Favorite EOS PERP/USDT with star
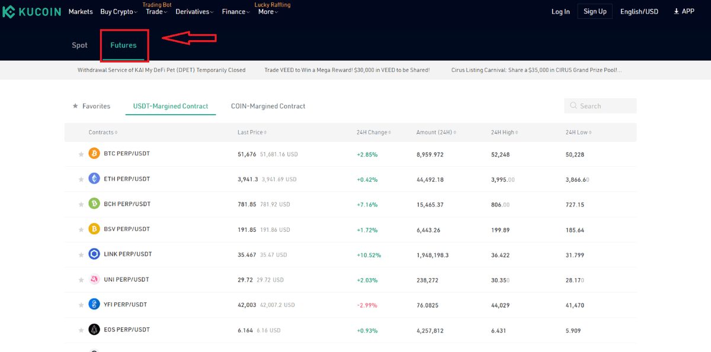711x352 pixels. (81, 330)
